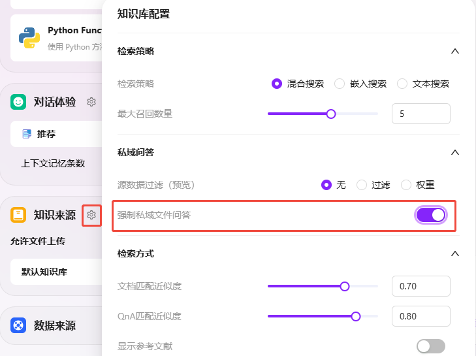Disable the 强制私域文件问答 toggle
The width and height of the screenshot is (476, 356).
coord(430,215)
